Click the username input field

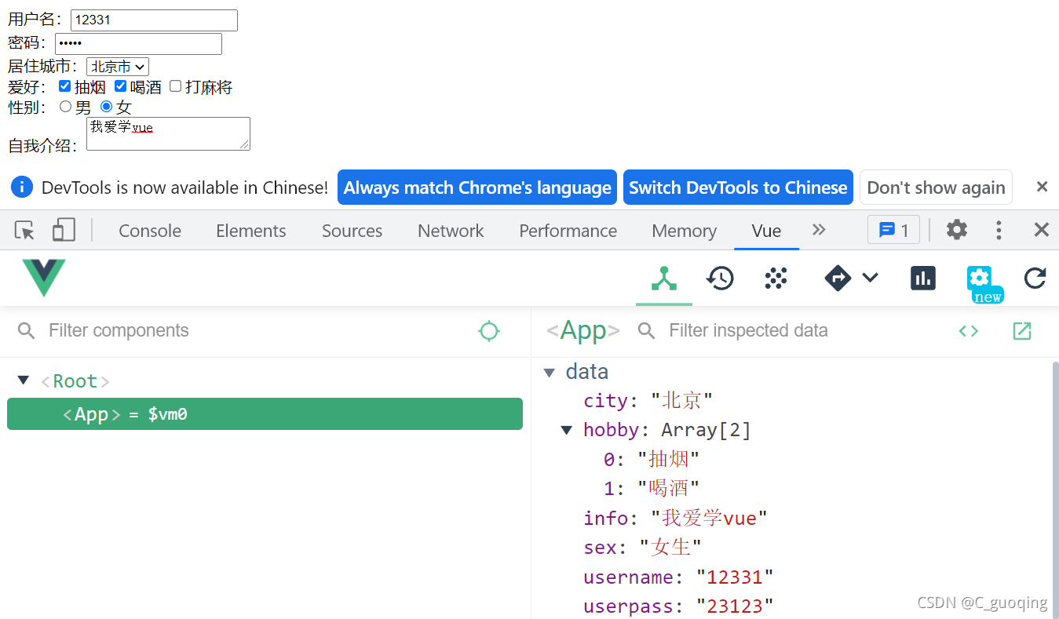click(154, 20)
